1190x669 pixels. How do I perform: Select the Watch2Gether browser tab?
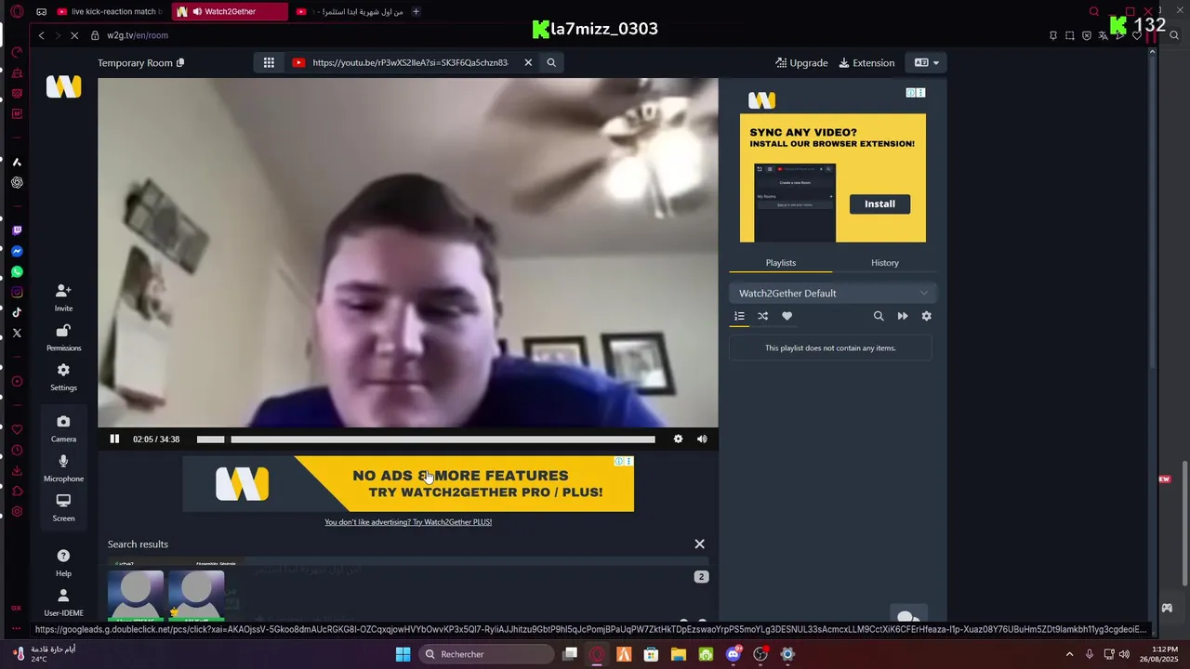[230, 11]
